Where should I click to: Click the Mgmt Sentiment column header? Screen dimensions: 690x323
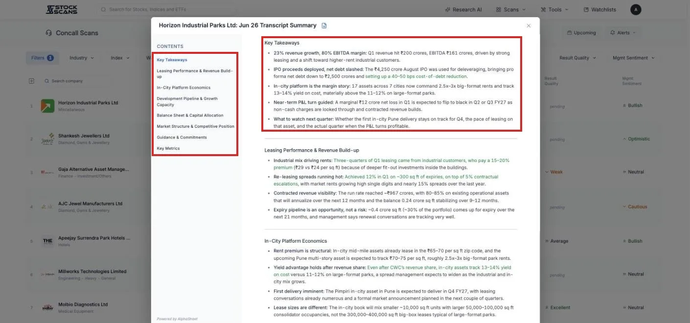point(632,81)
